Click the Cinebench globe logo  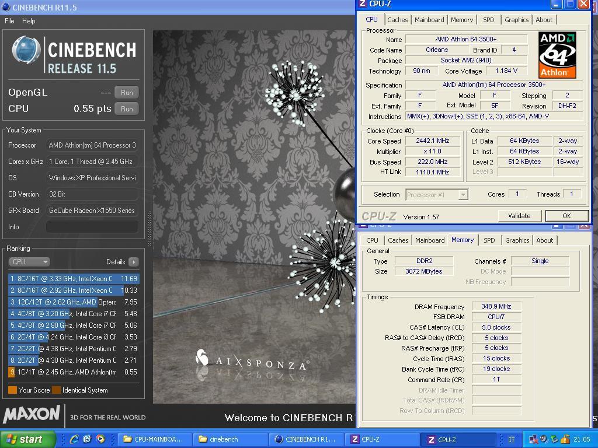[26, 50]
